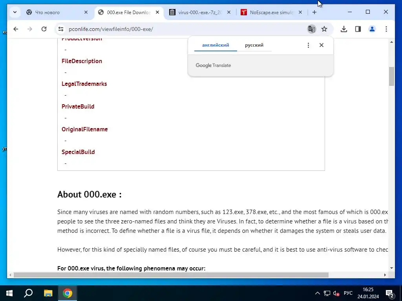
Task: Close the NoEscape.exe tab
Action: click(x=300, y=12)
